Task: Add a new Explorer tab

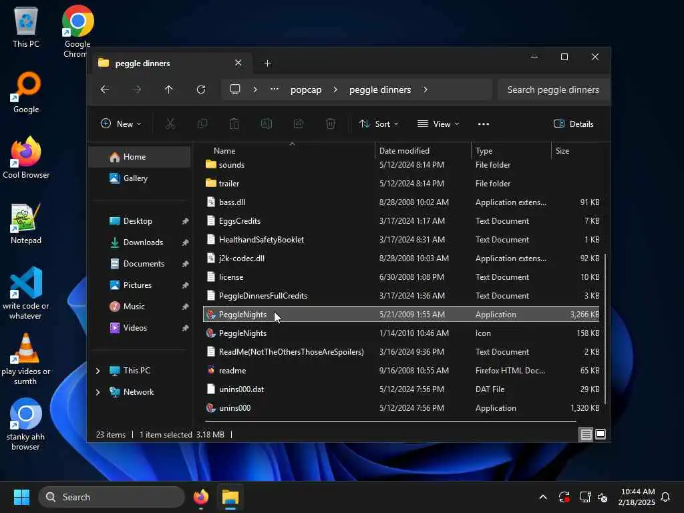Action: [x=268, y=63]
